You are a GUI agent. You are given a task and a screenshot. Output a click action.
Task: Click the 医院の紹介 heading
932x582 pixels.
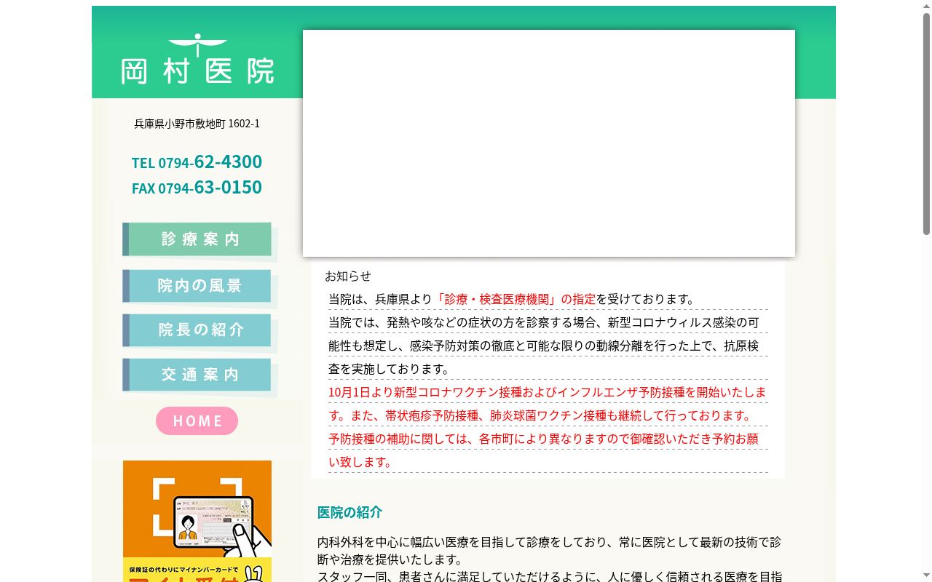[x=349, y=512]
